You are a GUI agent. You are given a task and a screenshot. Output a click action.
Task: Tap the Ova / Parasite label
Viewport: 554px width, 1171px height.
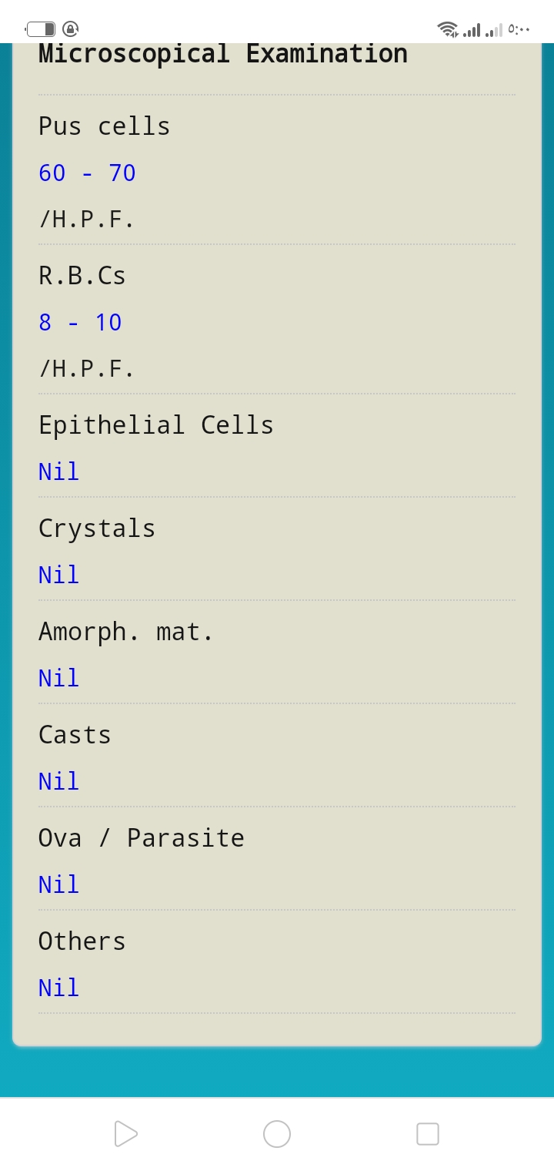pos(142,838)
